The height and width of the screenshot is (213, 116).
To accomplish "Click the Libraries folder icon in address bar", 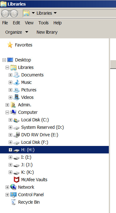I will point(26,13).
